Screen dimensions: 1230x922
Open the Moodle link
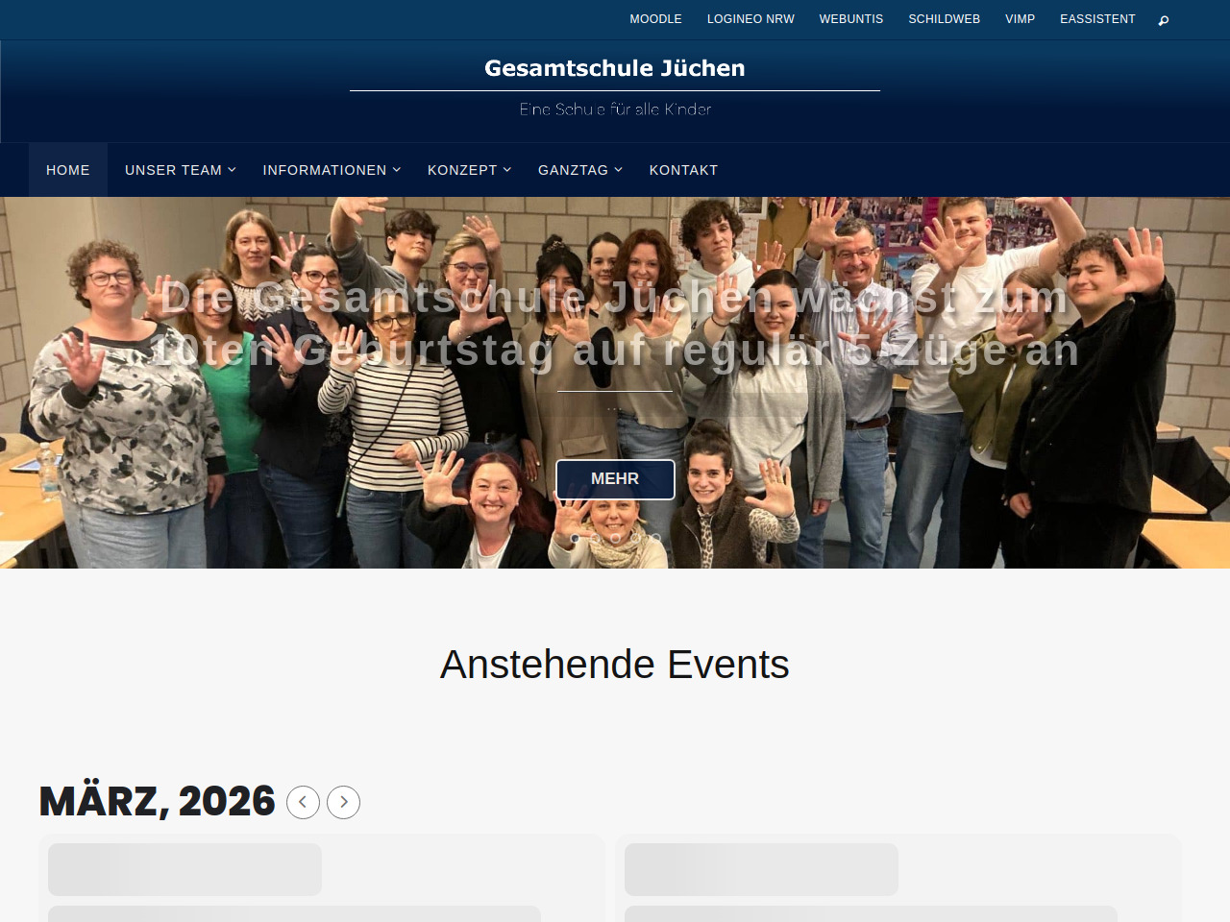click(x=655, y=19)
